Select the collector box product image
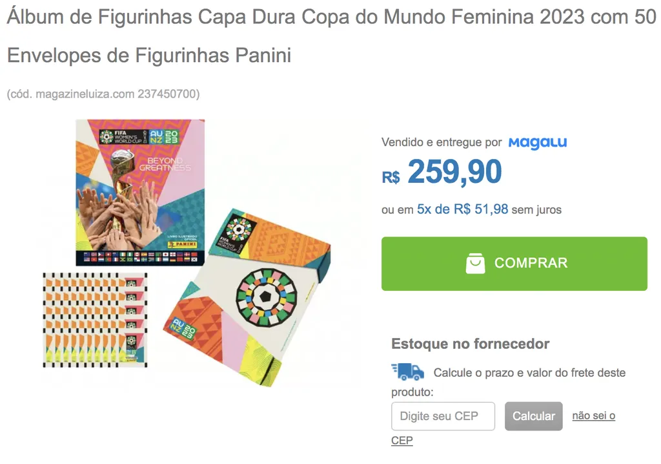The width and height of the screenshot is (661, 464). [x=247, y=297]
